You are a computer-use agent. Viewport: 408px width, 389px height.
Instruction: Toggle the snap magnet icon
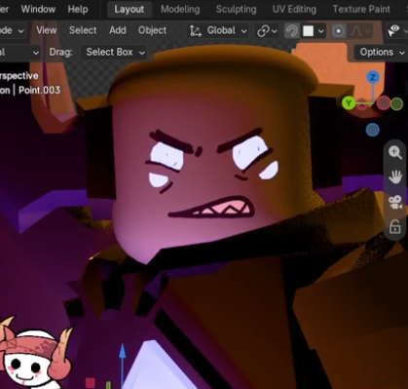pos(292,31)
